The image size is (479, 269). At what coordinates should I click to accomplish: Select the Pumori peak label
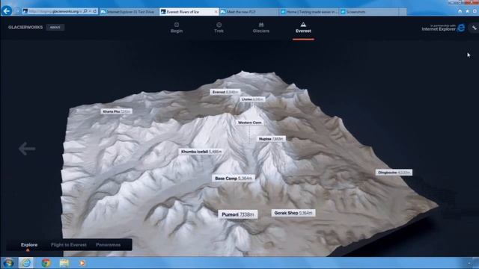point(238,214)
